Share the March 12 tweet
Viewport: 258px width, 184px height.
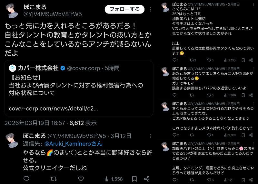[x=147, y=179]
